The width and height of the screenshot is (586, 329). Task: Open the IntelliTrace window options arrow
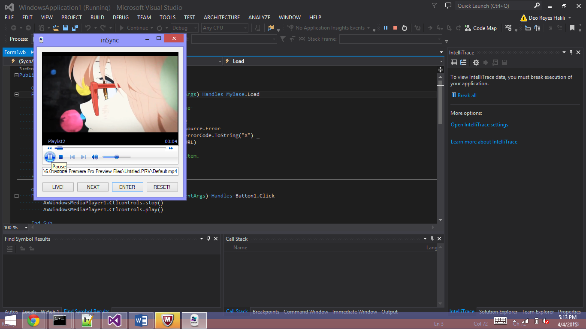coord(565,52)
